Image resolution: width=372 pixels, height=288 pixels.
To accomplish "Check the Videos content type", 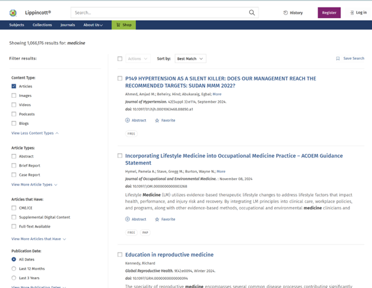I will tap(14, 105).
